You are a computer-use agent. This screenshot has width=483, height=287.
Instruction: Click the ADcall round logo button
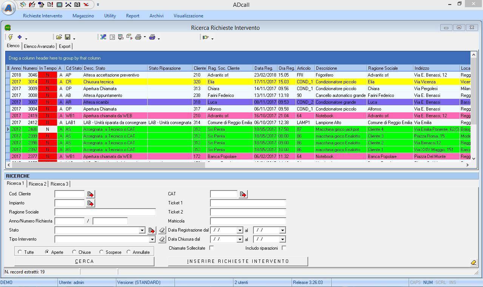[8, 8]
